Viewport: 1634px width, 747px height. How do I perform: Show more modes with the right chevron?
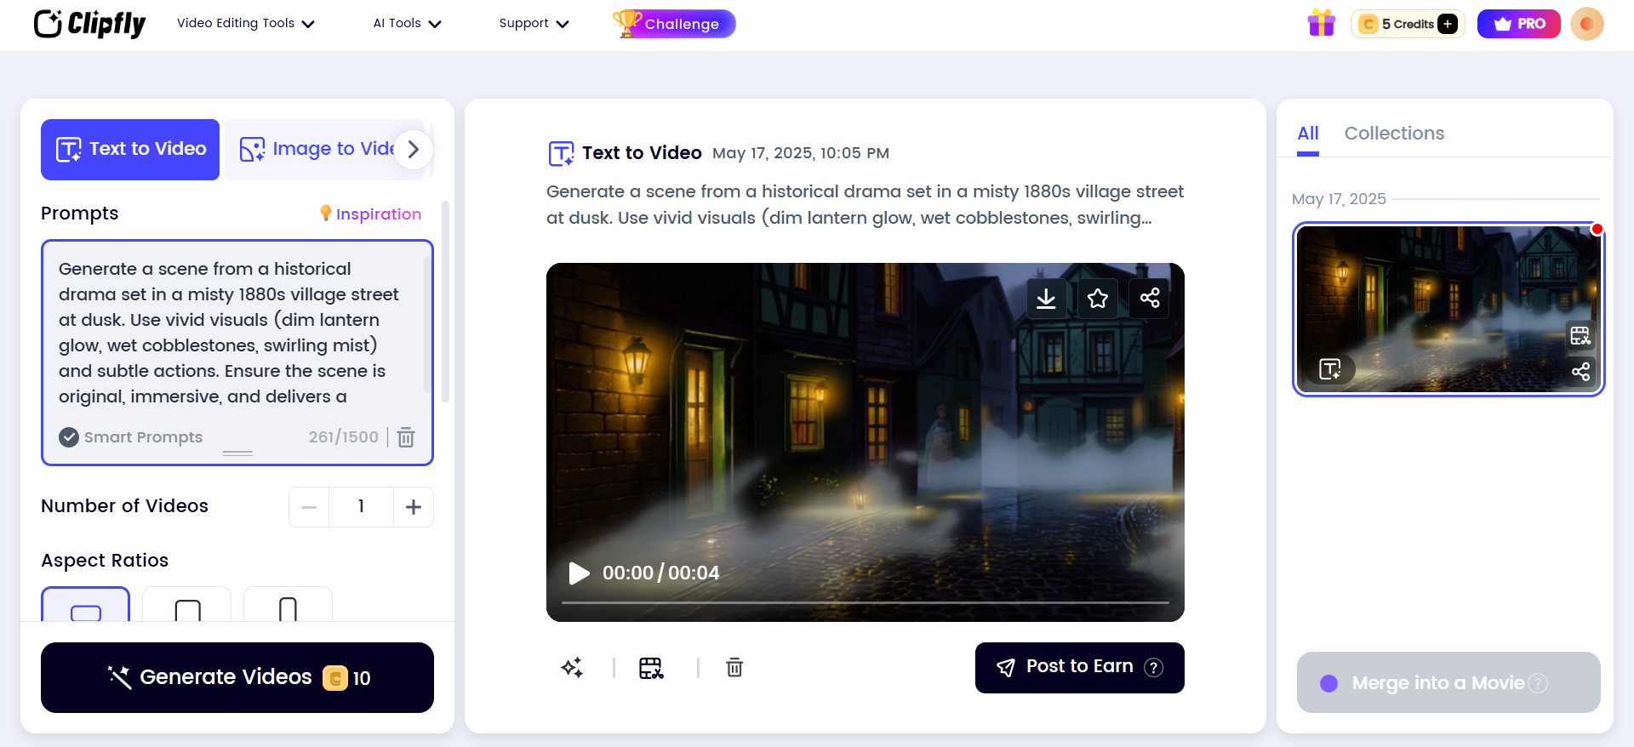(x=414, y=150)
